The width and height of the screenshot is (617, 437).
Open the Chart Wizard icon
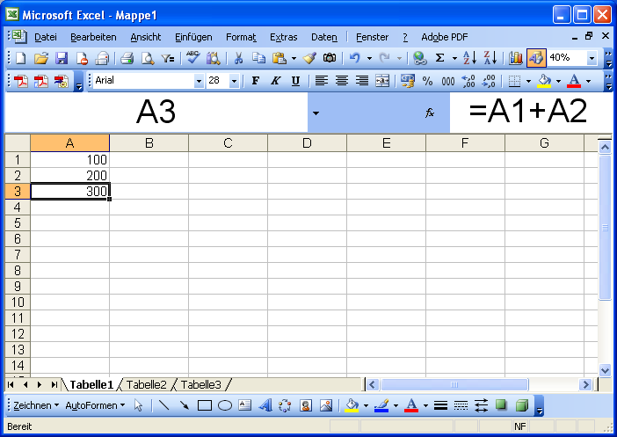click(515, 58)
